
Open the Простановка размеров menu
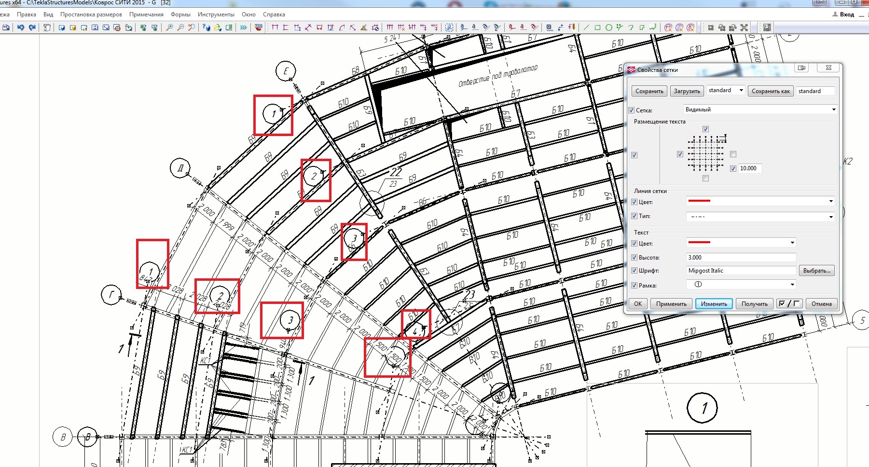91,14
